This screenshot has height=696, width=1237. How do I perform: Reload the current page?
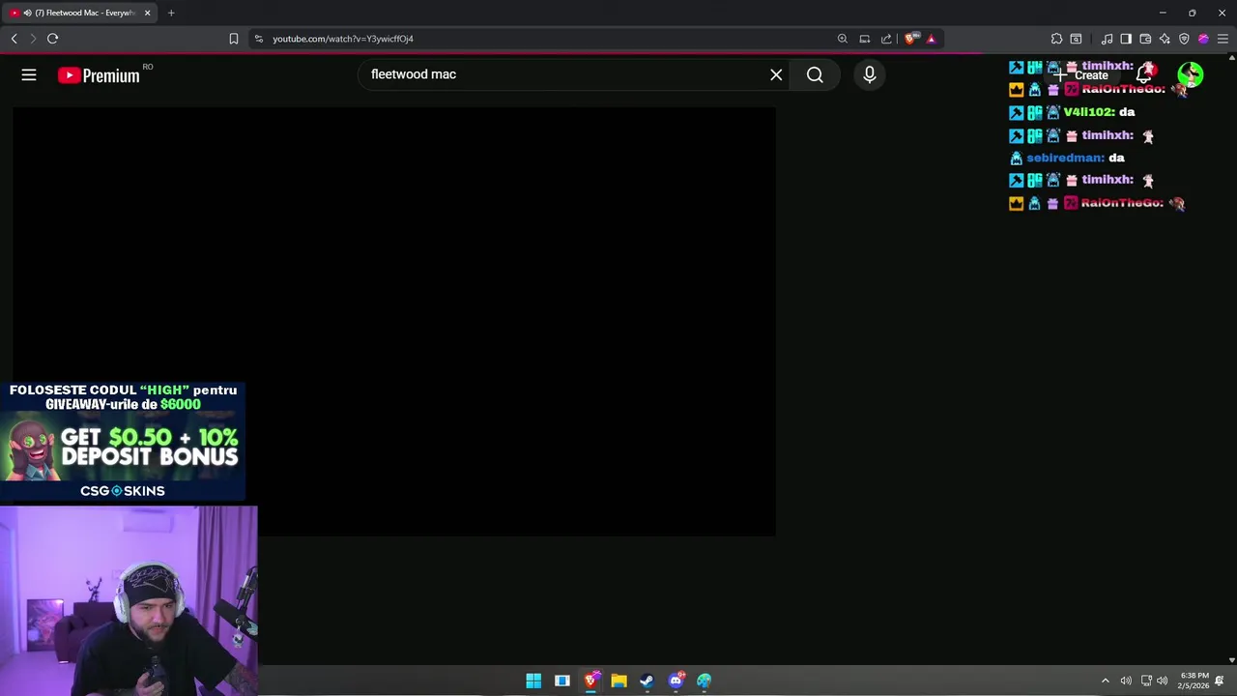[x=52, y=39]
